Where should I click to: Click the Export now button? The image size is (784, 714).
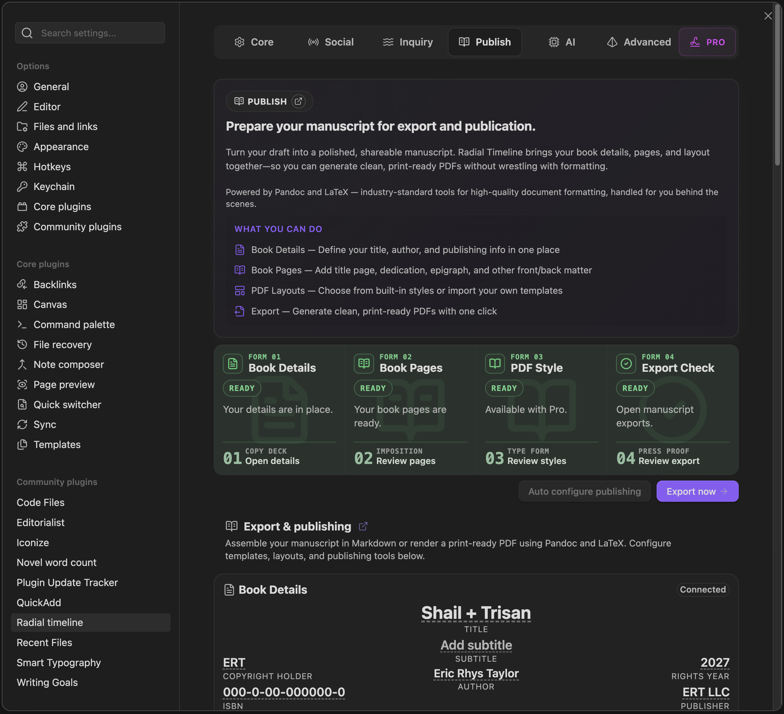[x=697, y=491]
